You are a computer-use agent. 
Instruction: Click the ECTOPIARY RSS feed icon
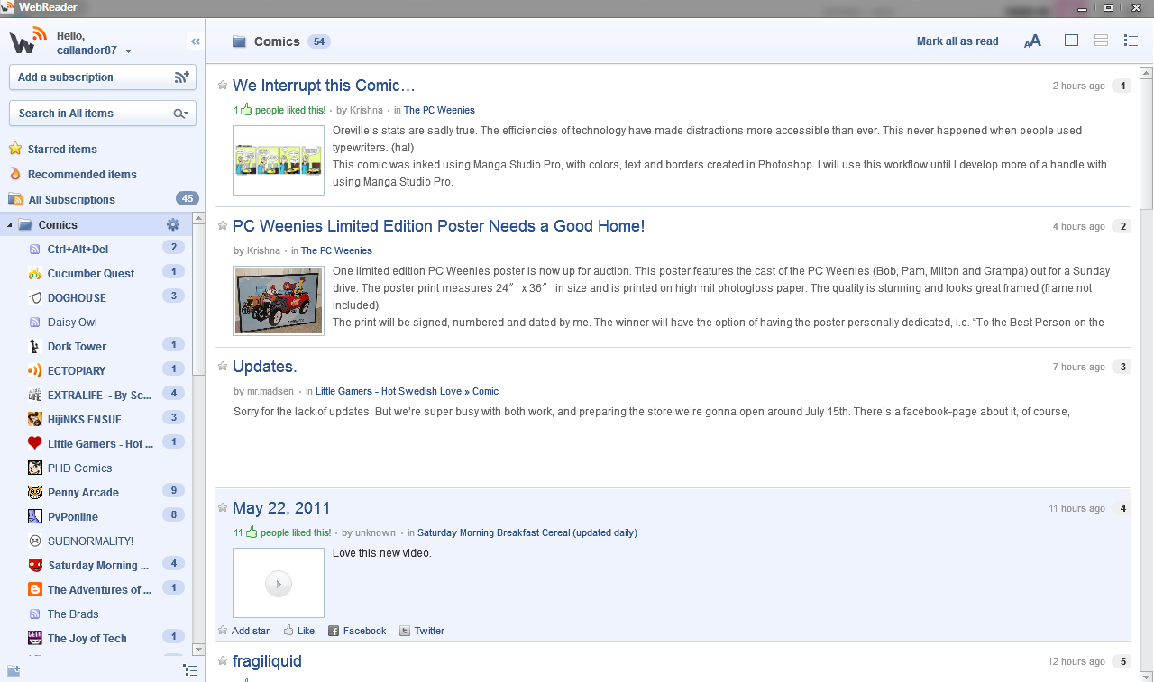[35, 370]
